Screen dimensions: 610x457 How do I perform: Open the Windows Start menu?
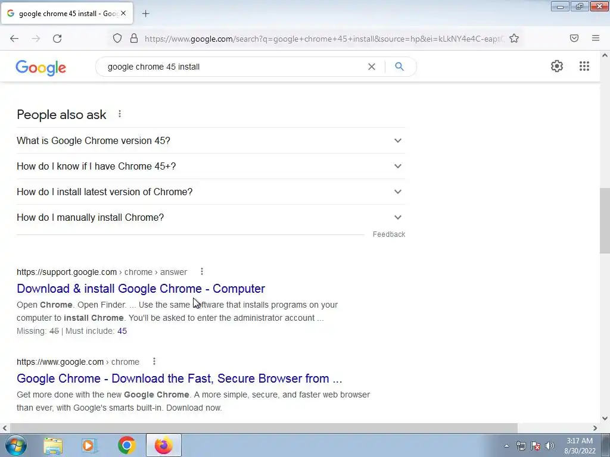15,445
